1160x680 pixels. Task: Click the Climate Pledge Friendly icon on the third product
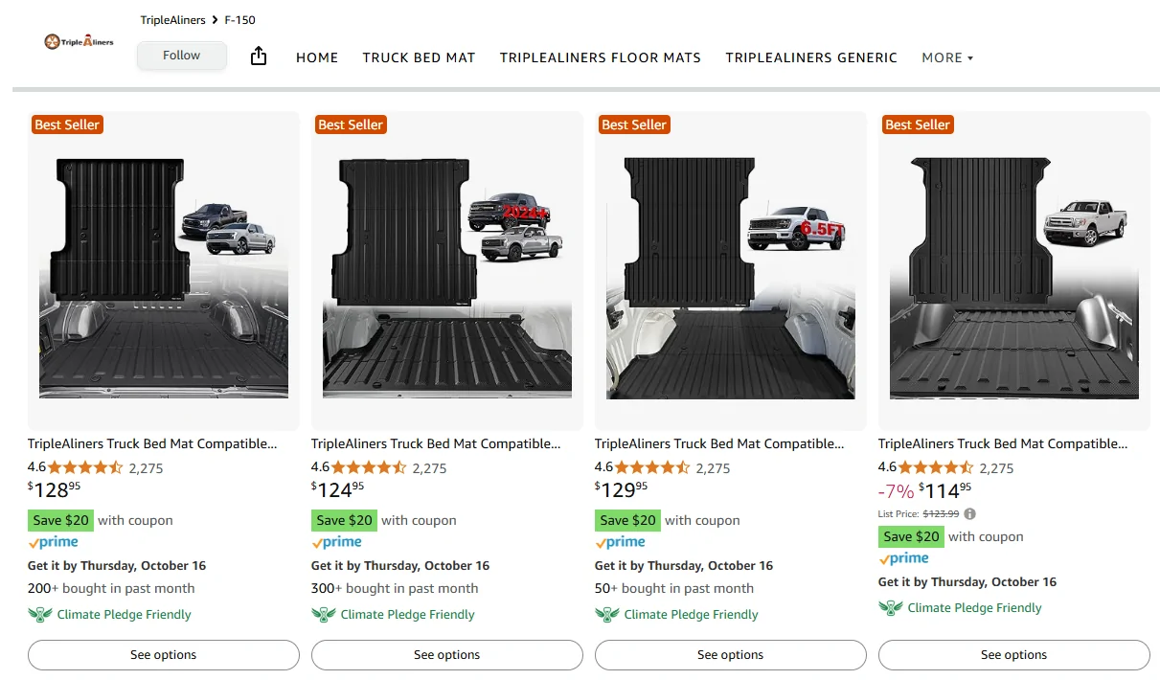(x=606, y=614)
